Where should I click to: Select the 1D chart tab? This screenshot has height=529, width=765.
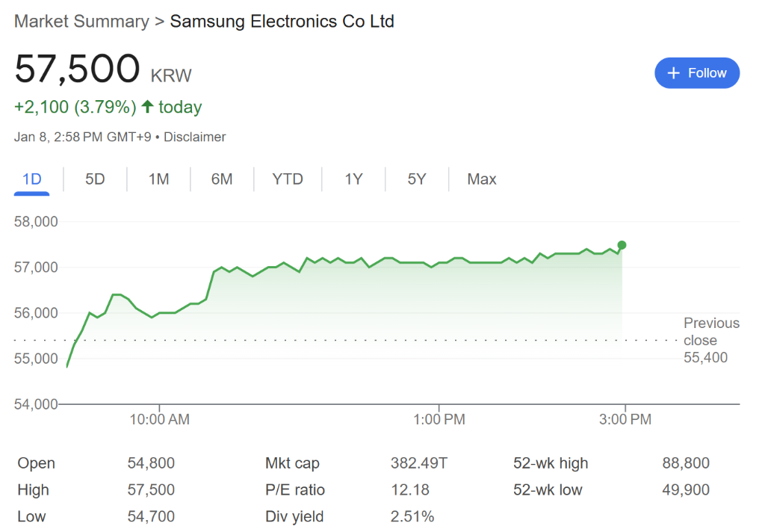pos(31,179)
